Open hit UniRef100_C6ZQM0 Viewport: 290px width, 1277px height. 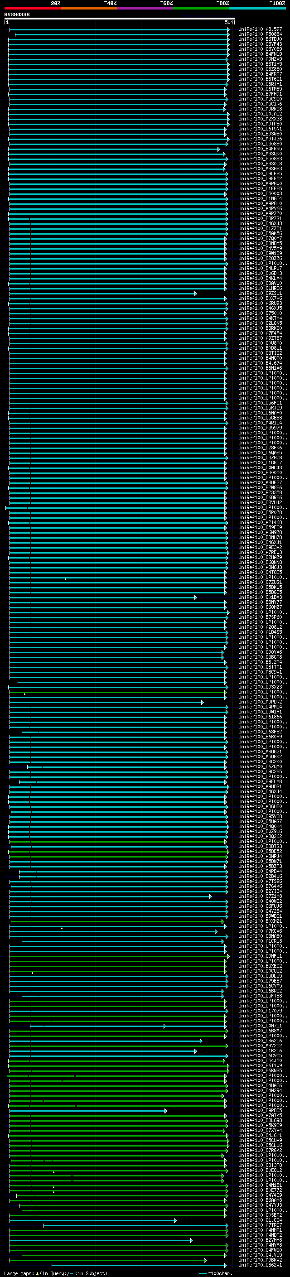point(260,767)
